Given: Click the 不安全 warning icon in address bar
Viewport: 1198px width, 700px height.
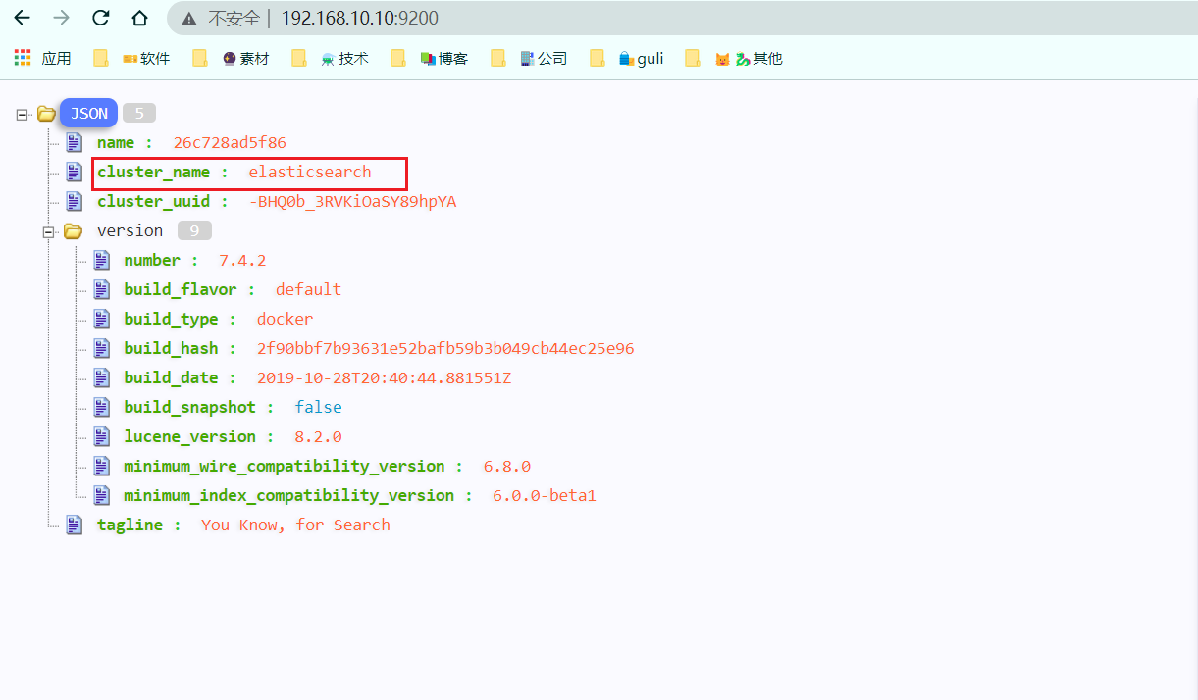Looking at the screenshot, I should pyautogui.click(x=185, y=18).
